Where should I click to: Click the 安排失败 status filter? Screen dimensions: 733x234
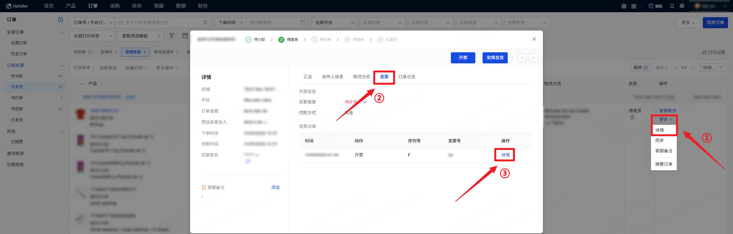(x=135, y=52)
